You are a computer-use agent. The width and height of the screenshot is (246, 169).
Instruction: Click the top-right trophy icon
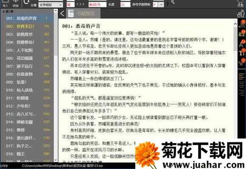pyautogui.click(x=241, y=3)
